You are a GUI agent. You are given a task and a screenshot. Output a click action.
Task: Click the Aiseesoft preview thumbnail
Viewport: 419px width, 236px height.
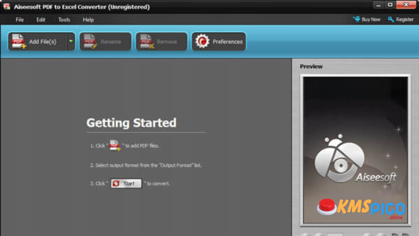click(x=355, y=150)
